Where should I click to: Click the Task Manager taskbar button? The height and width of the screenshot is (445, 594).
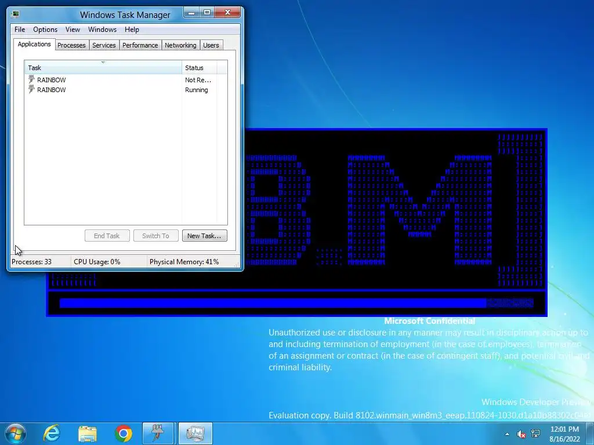pyautogui.click(x=195, y=433)
